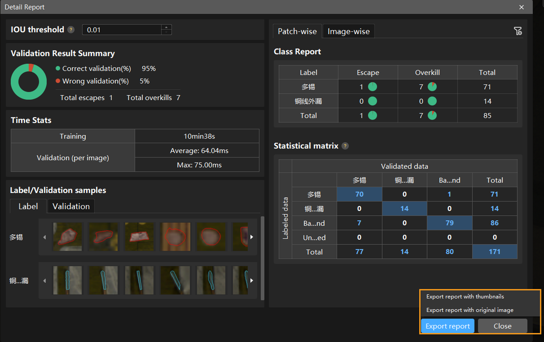Choose Export report with original image
544x342 pixels.
point(470,310)
